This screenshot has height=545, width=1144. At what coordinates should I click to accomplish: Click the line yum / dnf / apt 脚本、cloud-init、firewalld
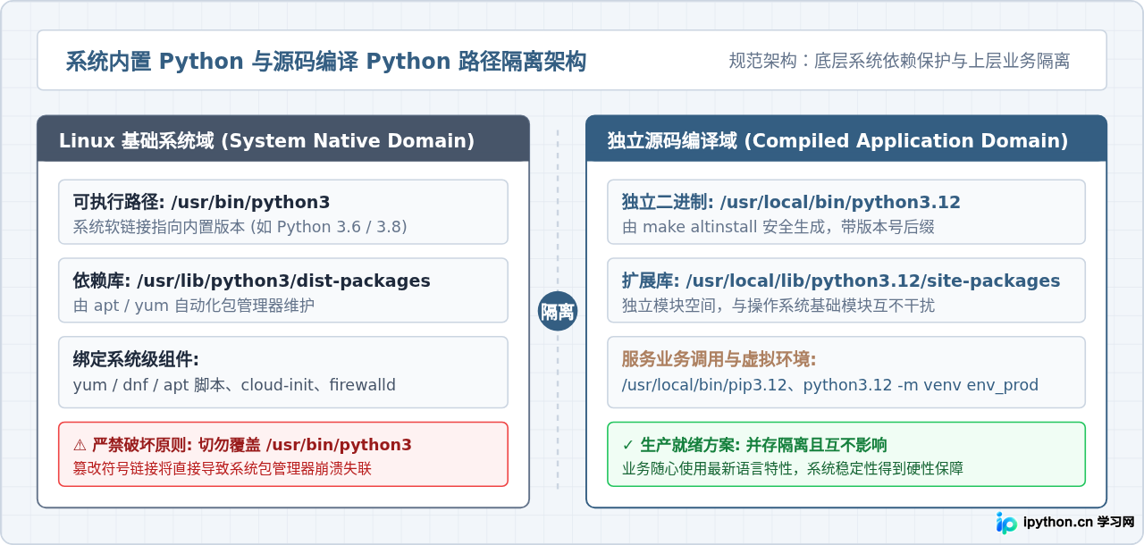(234, 385)
